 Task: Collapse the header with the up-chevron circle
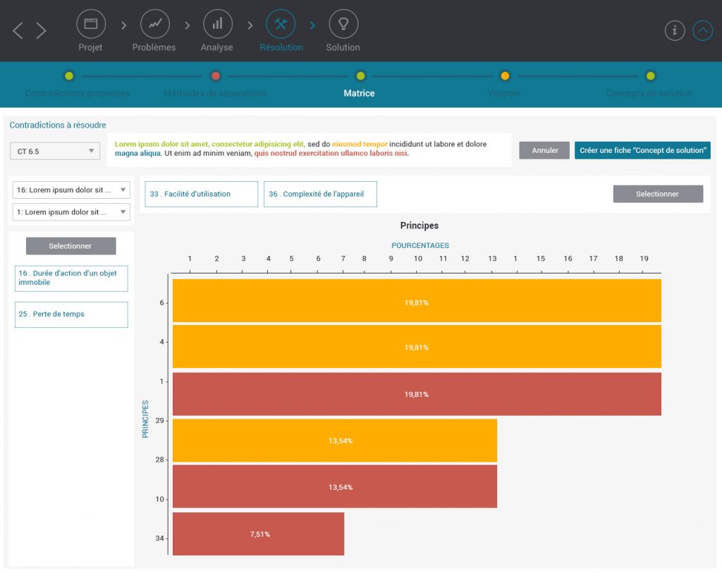703,31
